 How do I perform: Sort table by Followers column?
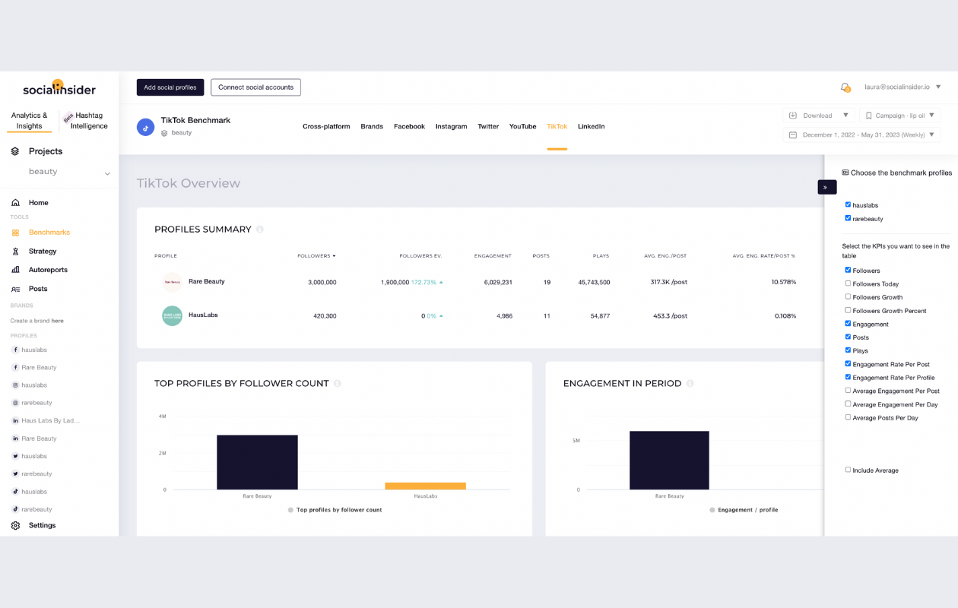316,256
